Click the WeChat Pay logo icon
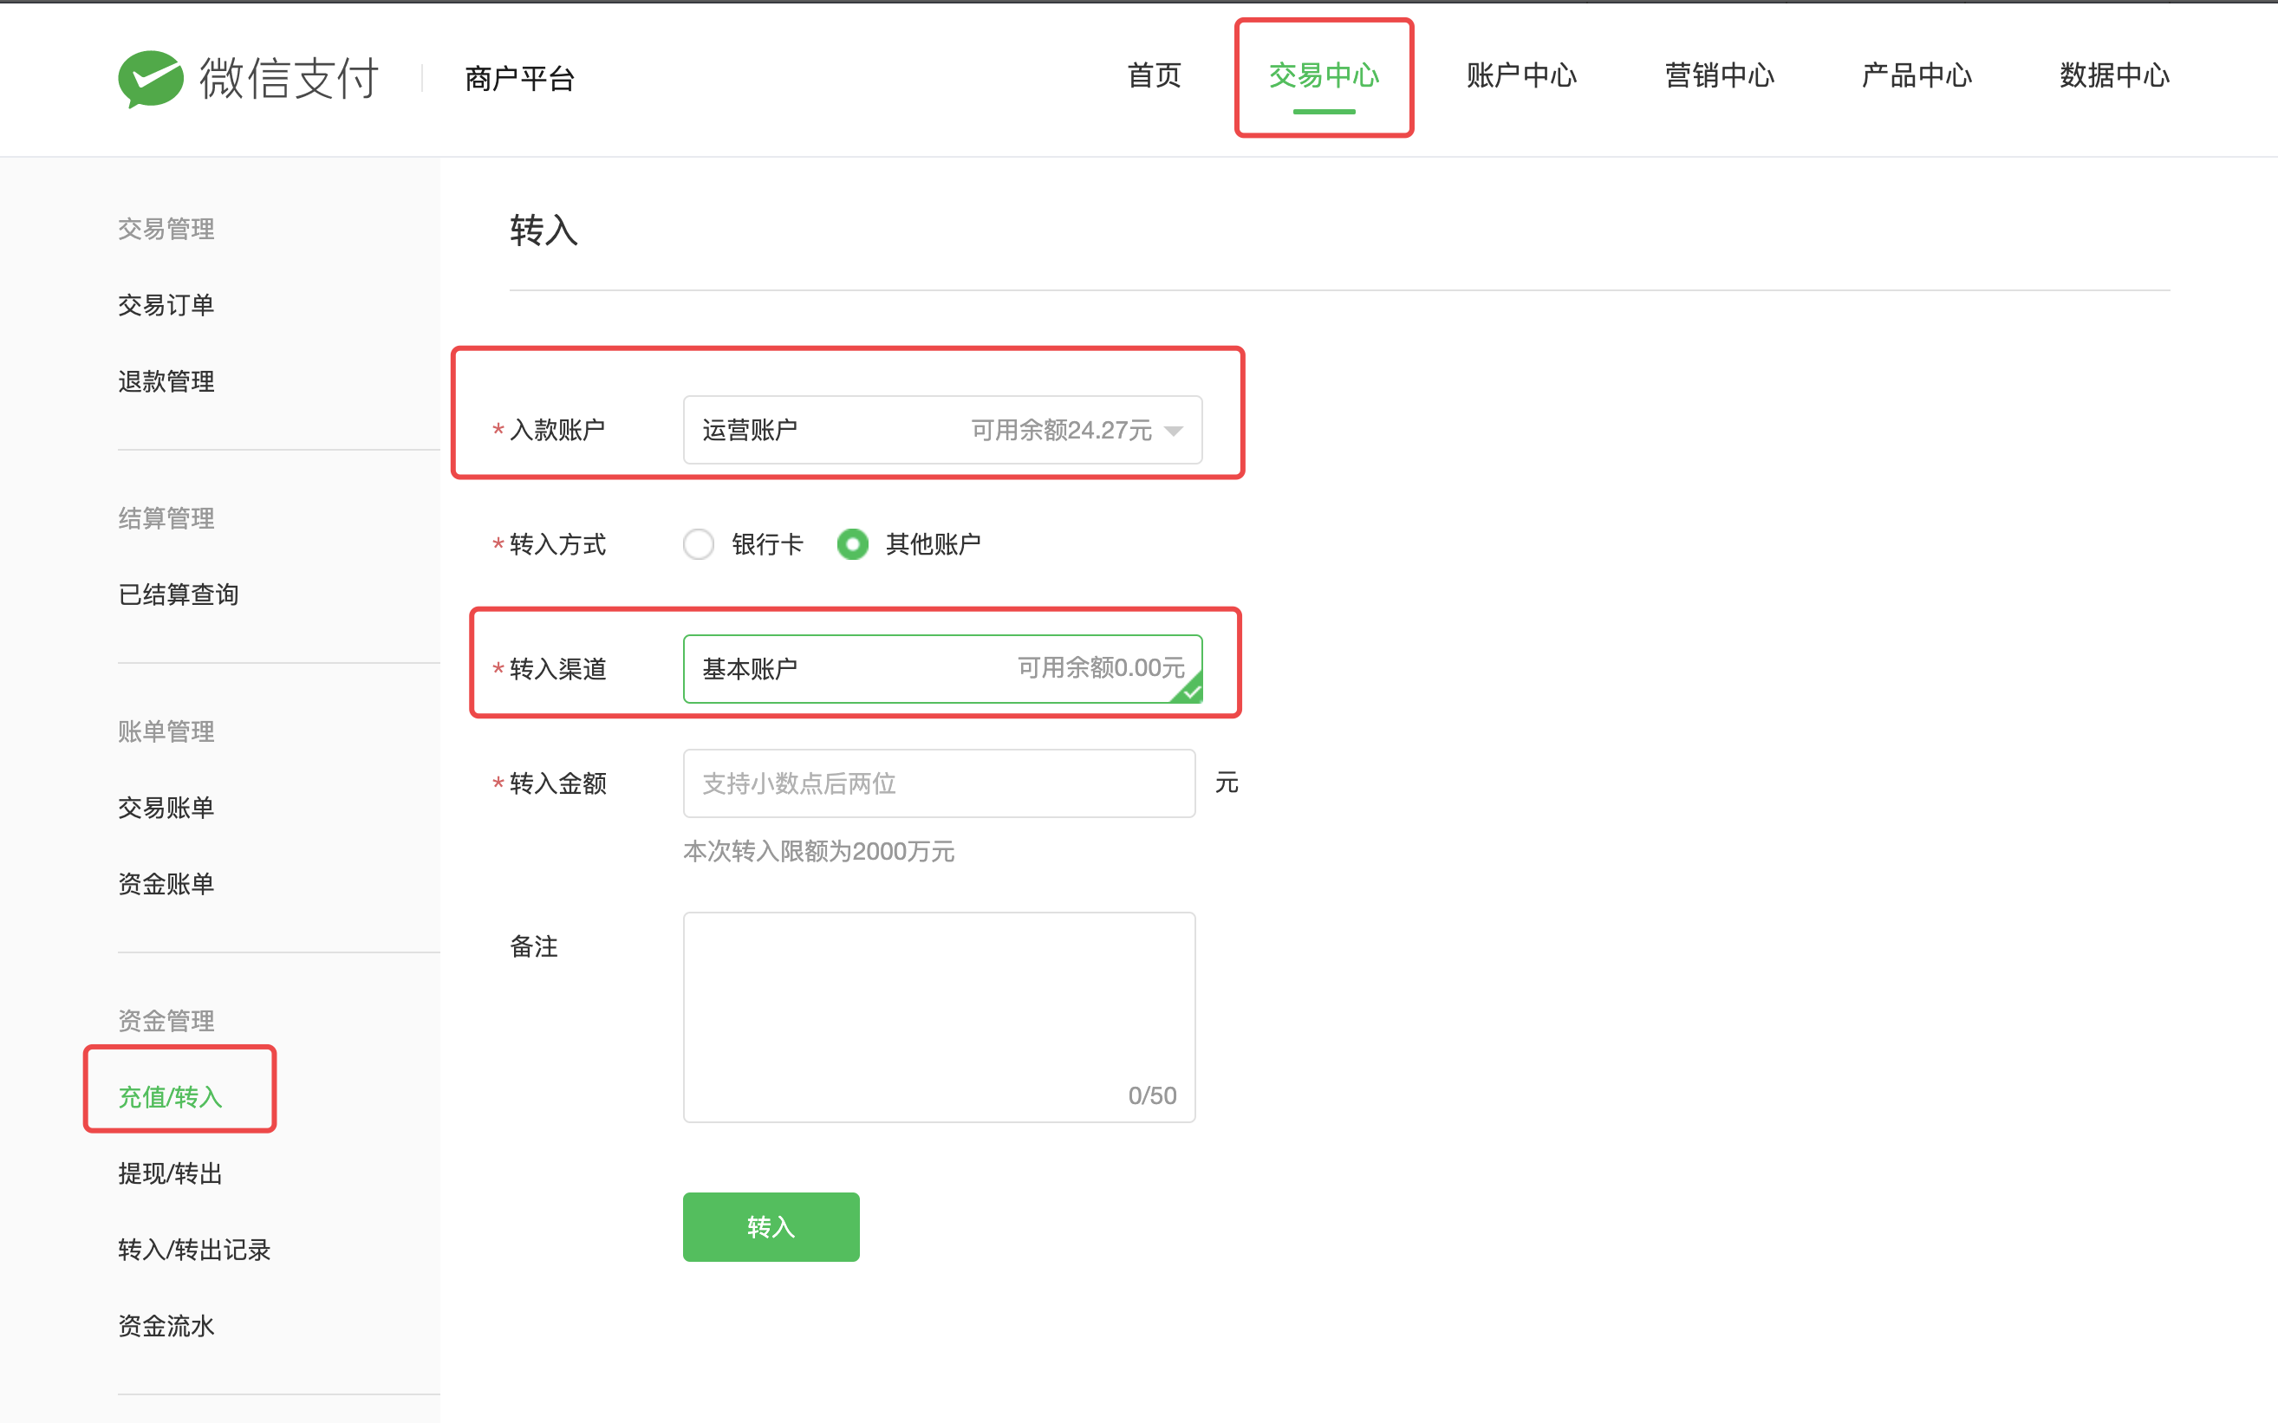2278x1423 pixels. click(x=151, y=78)
